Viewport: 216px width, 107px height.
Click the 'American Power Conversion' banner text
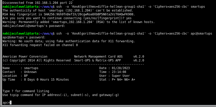coord(25,57)
